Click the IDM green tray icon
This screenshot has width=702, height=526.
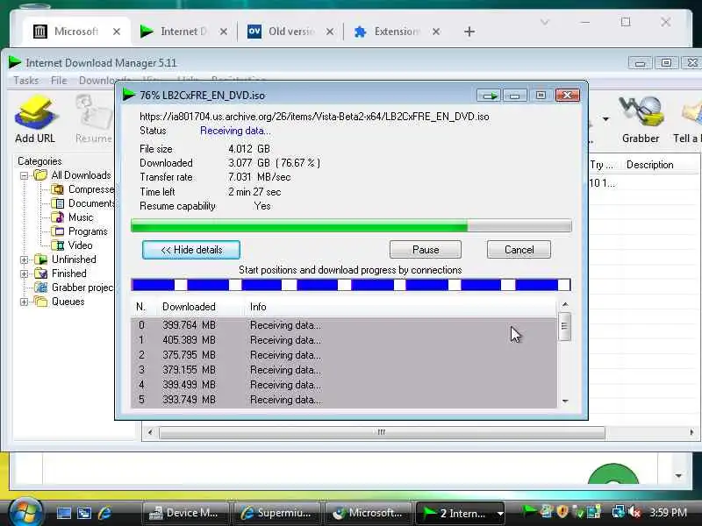tap(529, 510)
